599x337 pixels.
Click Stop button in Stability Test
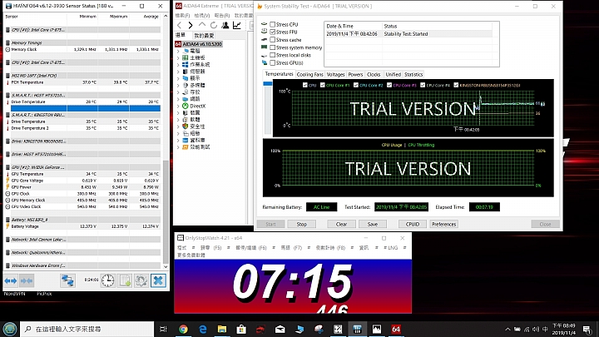coord(301,225)
